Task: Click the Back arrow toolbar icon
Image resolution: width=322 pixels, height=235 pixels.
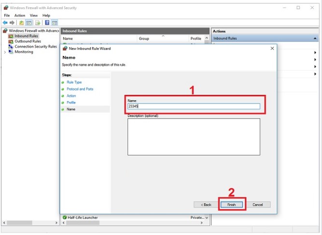Action: [5, 23]
